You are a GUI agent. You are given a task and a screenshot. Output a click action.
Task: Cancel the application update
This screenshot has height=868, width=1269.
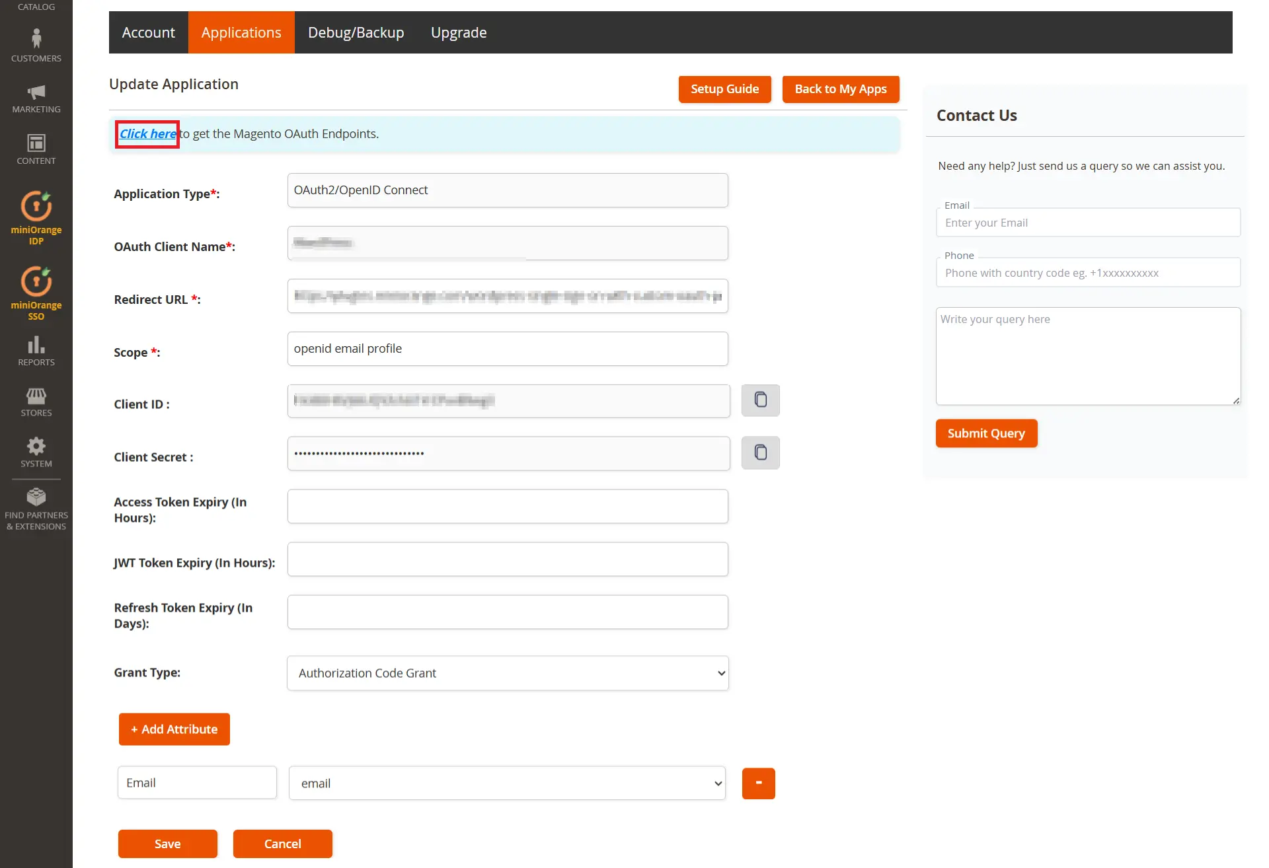(283, 844)
